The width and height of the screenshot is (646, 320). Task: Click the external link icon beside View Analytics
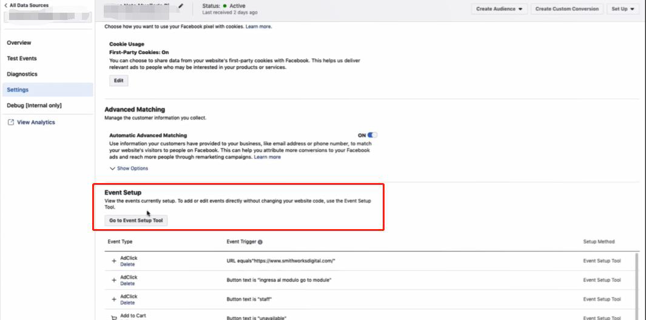(x=11, y=122)
